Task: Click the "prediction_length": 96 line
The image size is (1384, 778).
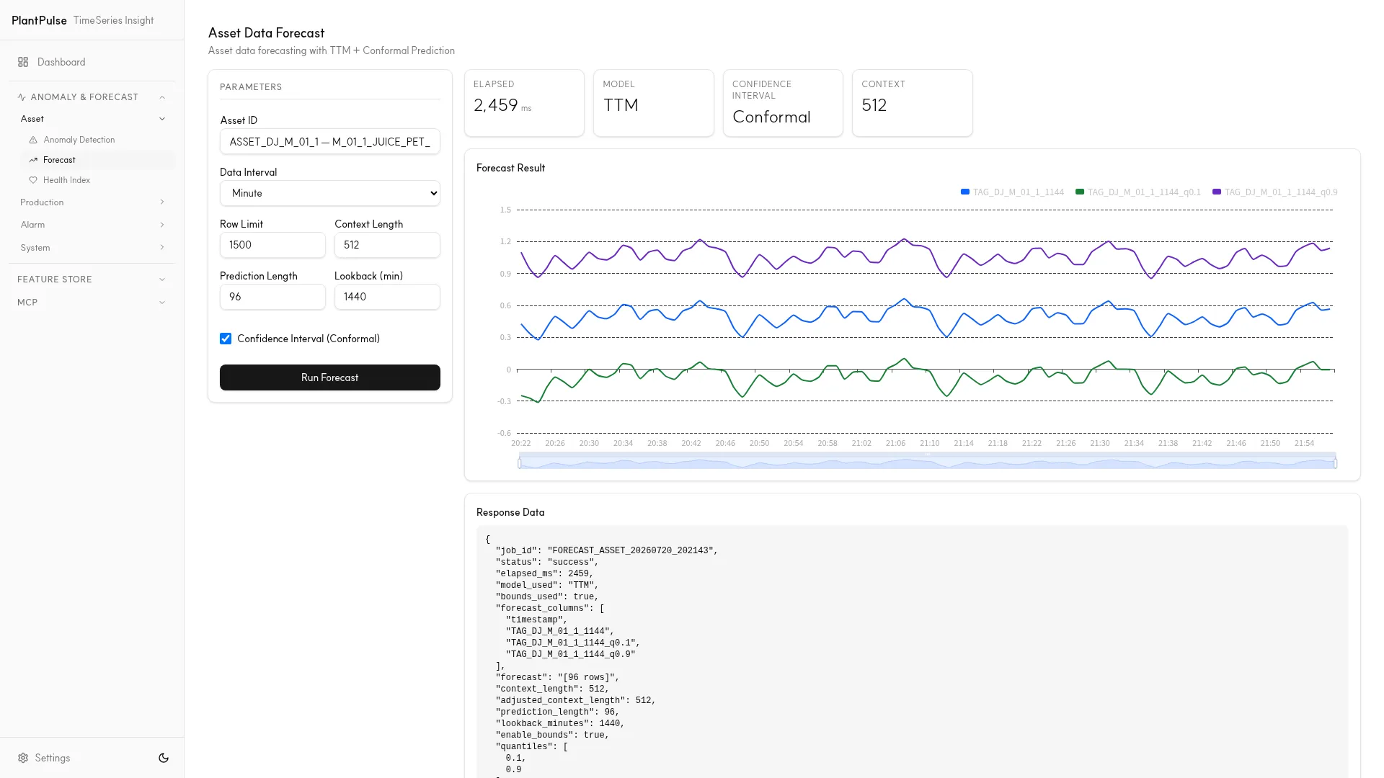Action: click(x=557, y=712)
